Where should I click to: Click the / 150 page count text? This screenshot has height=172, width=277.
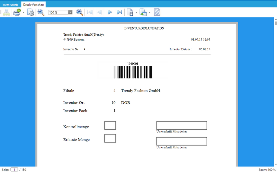(x=23, y=170)
